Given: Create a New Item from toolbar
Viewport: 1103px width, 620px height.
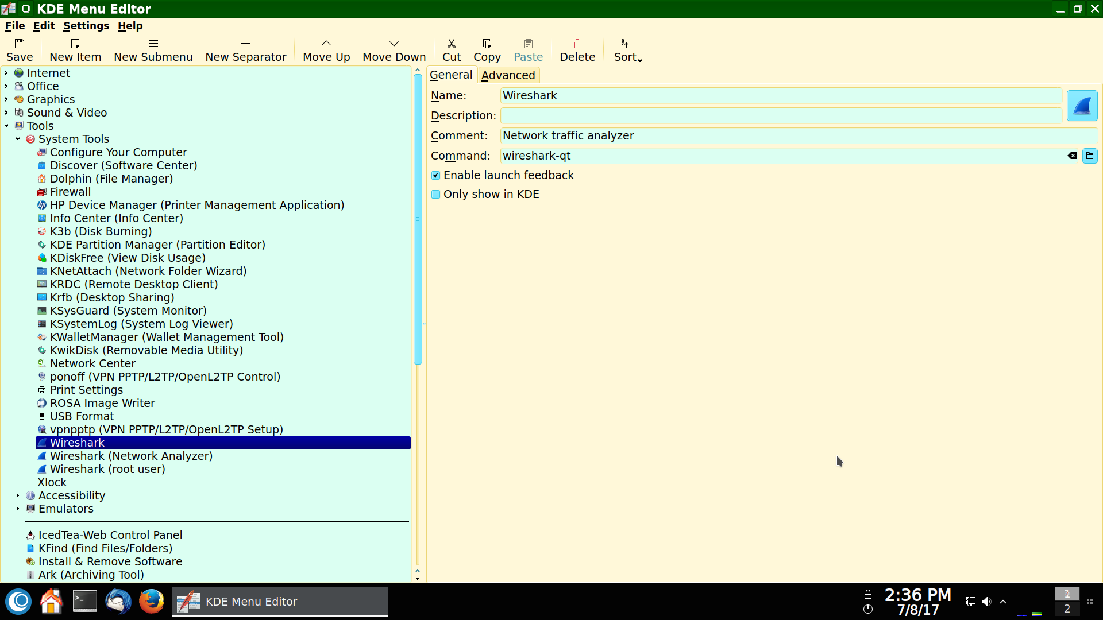Looking at the screenshot, I should 75,50.
